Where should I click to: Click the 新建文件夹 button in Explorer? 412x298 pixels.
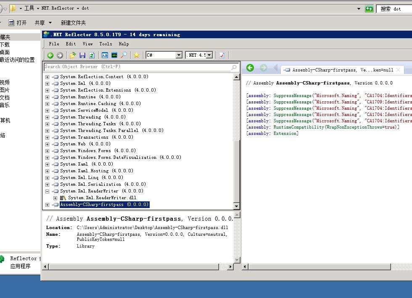[x=73, y=23]
